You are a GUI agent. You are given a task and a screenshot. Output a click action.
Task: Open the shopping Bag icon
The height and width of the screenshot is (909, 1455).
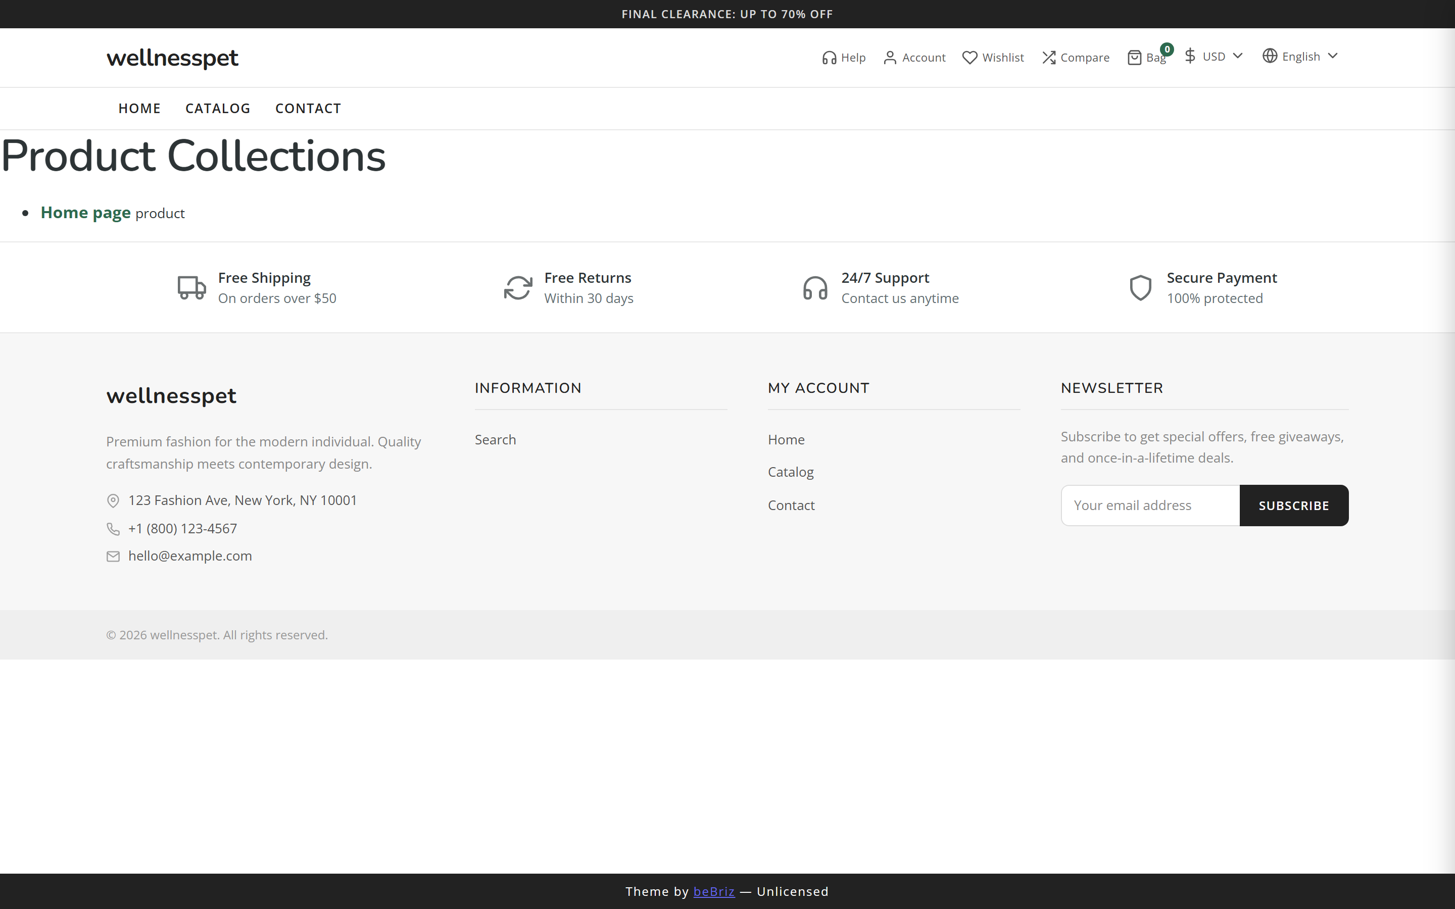click(x=1134, y=58)
